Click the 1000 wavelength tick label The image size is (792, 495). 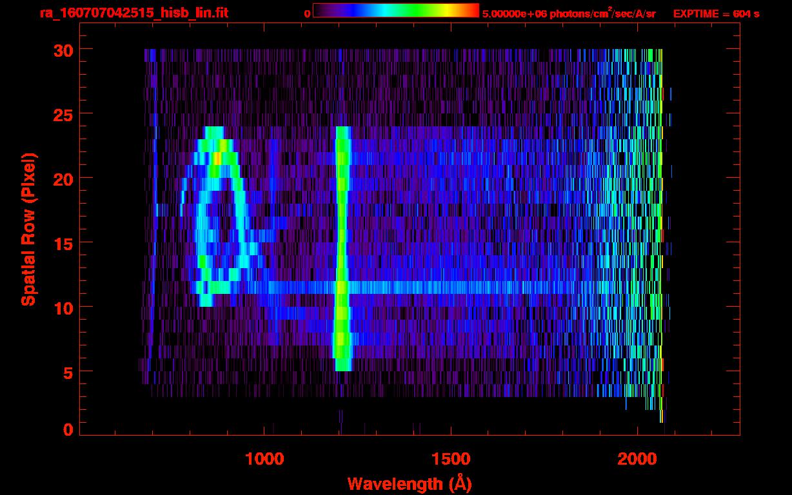(x=264, y=459)
